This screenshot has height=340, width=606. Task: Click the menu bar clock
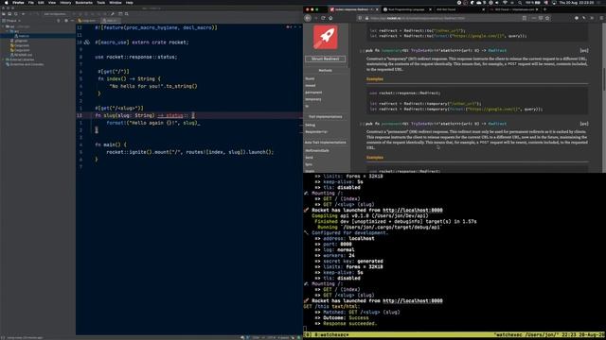pyautogui.click(x=577, y=3)
